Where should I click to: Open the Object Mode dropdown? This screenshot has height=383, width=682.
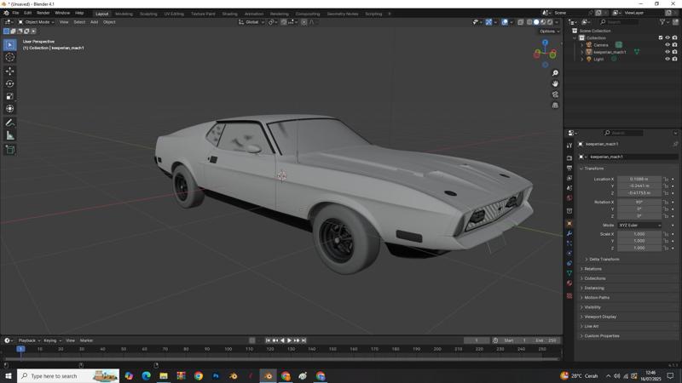(x=37, y=22)
